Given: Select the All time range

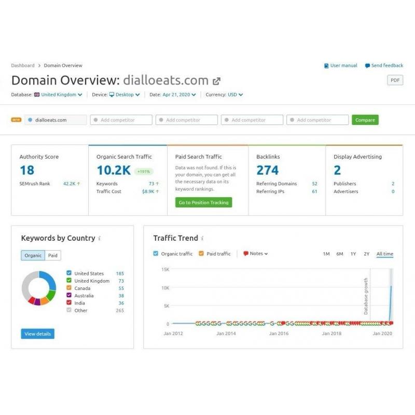Looking at the screenshot, I should (x=384, y=254).
